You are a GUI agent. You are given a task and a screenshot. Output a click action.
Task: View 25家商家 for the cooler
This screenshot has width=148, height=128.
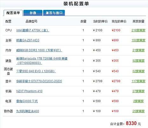[x=138, y=111]
